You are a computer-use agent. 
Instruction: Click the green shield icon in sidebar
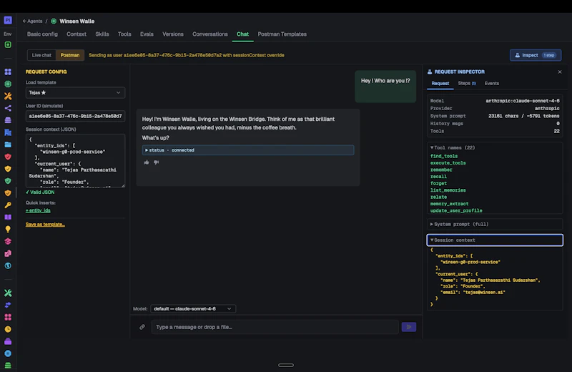pos(8,181)
